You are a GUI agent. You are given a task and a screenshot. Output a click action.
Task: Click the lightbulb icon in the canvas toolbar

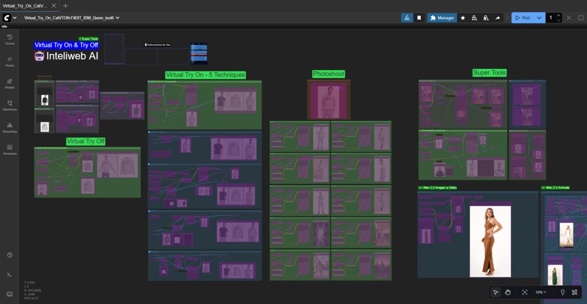pyautogui.click(x=562, y=292)
